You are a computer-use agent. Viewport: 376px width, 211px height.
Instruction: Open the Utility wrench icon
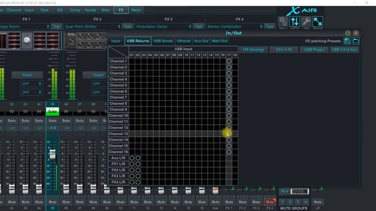[x=306, y=22]
